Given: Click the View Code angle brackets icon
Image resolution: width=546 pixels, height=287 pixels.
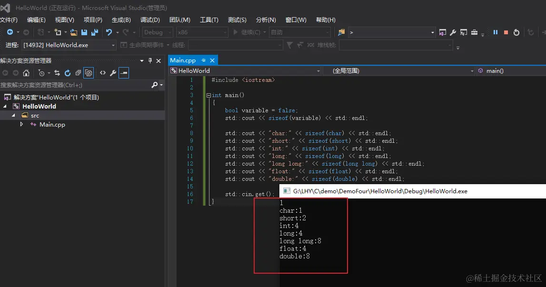Looking at the screenshot, I should [x=103, y=73].
